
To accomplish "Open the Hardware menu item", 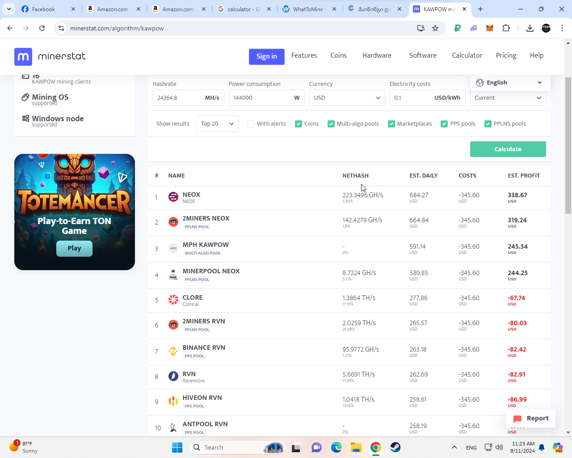I will [x=377, y=55].
